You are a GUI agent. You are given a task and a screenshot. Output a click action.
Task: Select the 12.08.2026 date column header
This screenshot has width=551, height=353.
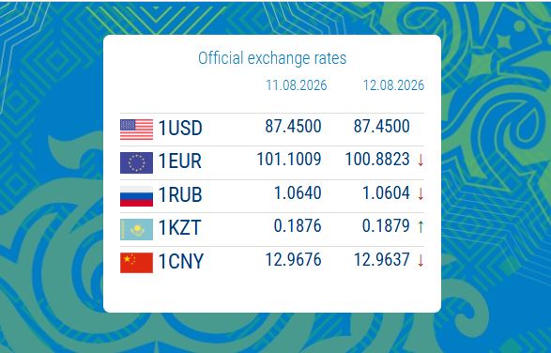coord(393,85)
